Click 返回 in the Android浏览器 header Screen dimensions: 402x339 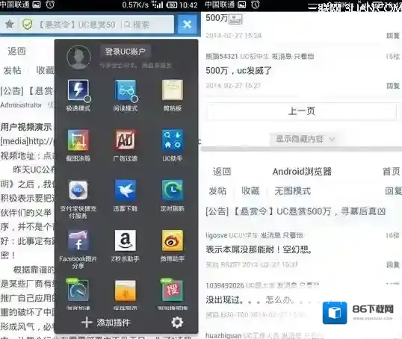point(222,172)
